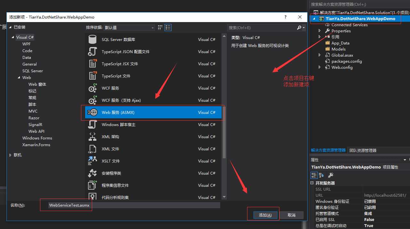Show properties categorized view

coord(314,175)
